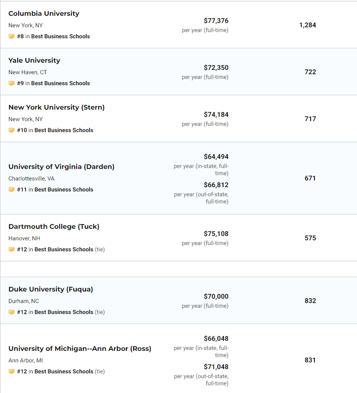The image size is (357, 393).
Task: Open the Dartmouth College (Tuck) page
Action: coord(54,226)
